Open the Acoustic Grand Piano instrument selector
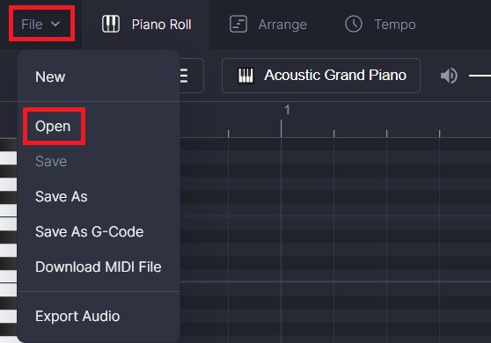The image size is (491, 343). tap(321, 76)
